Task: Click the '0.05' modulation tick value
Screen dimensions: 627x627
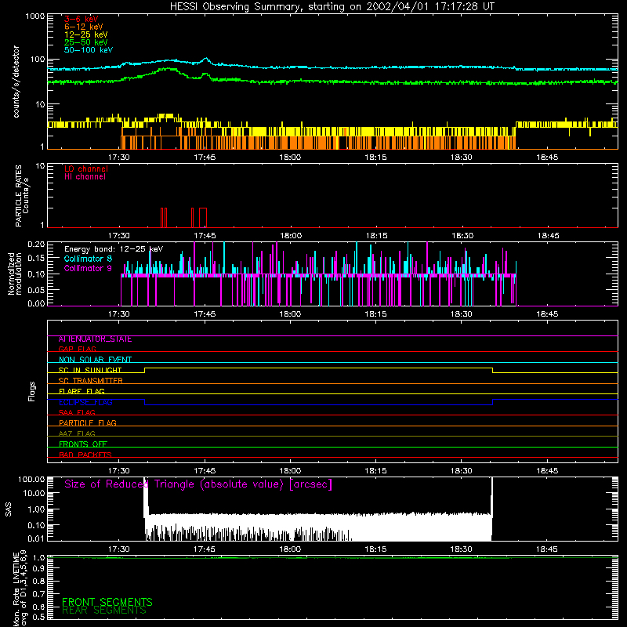Action: (x=36, y=289)
